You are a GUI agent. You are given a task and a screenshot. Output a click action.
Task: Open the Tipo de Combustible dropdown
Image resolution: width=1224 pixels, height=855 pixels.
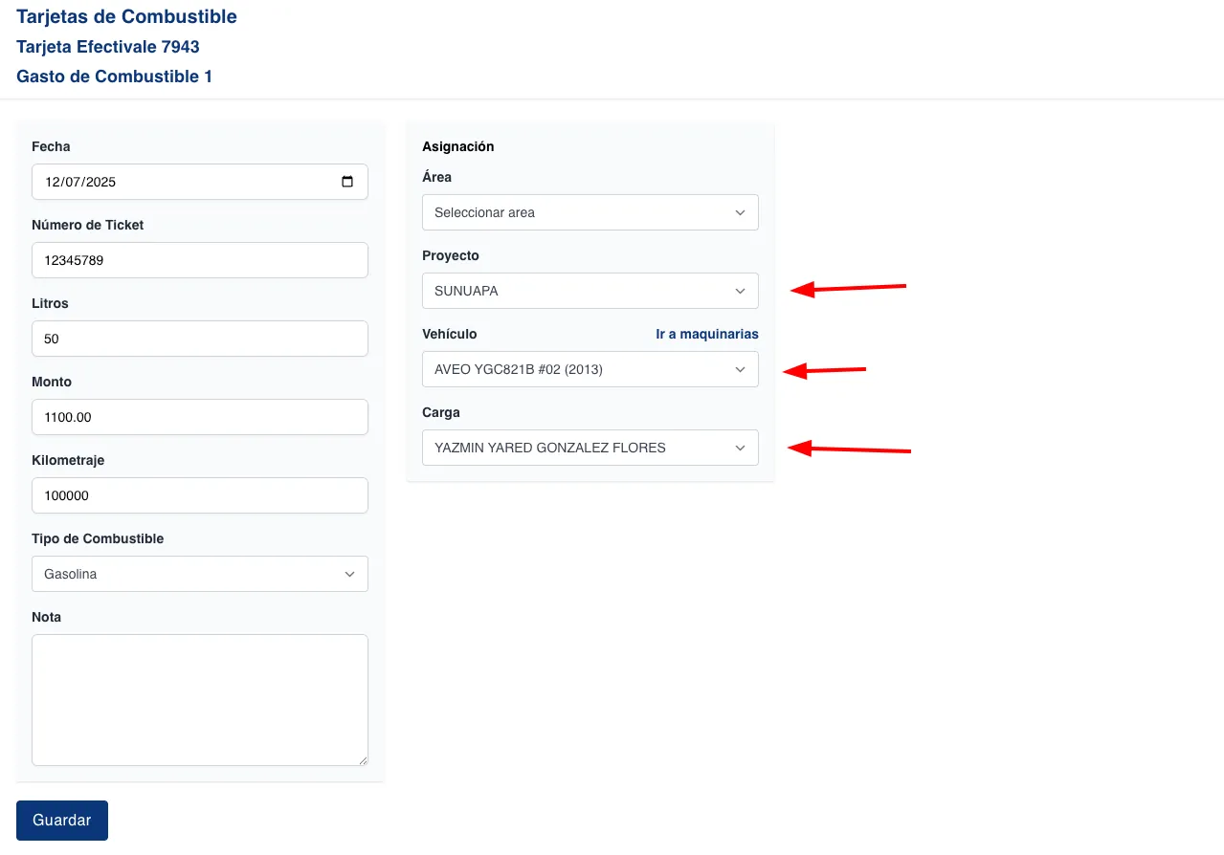click(199, 574)
